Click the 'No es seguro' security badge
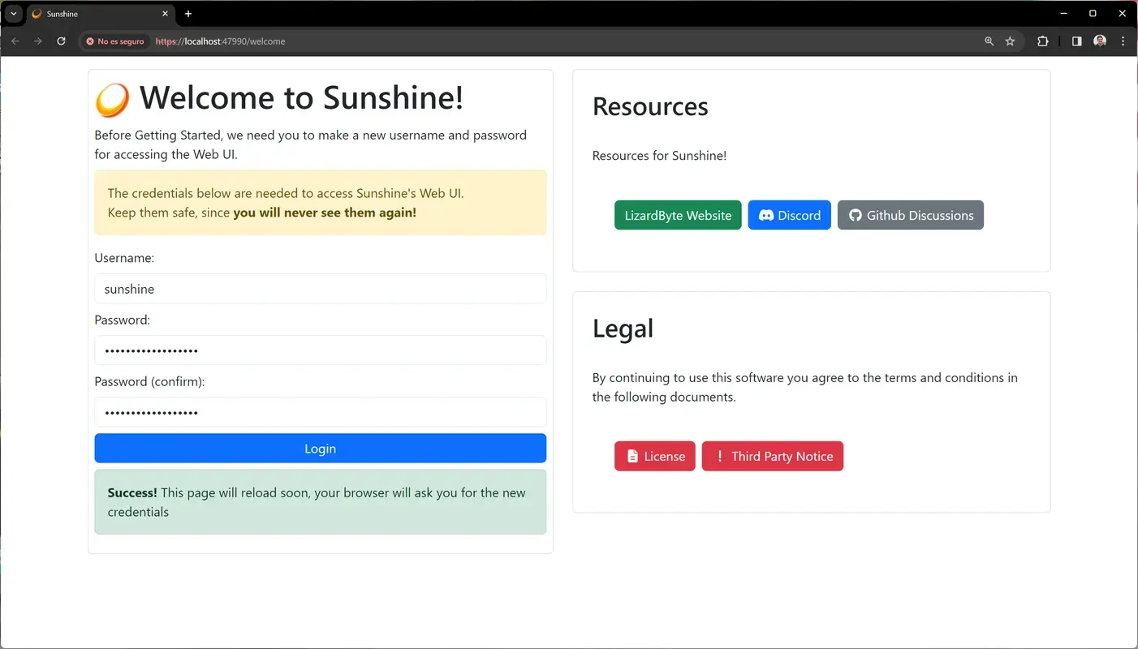The image size is (1138, 649). 114,41
